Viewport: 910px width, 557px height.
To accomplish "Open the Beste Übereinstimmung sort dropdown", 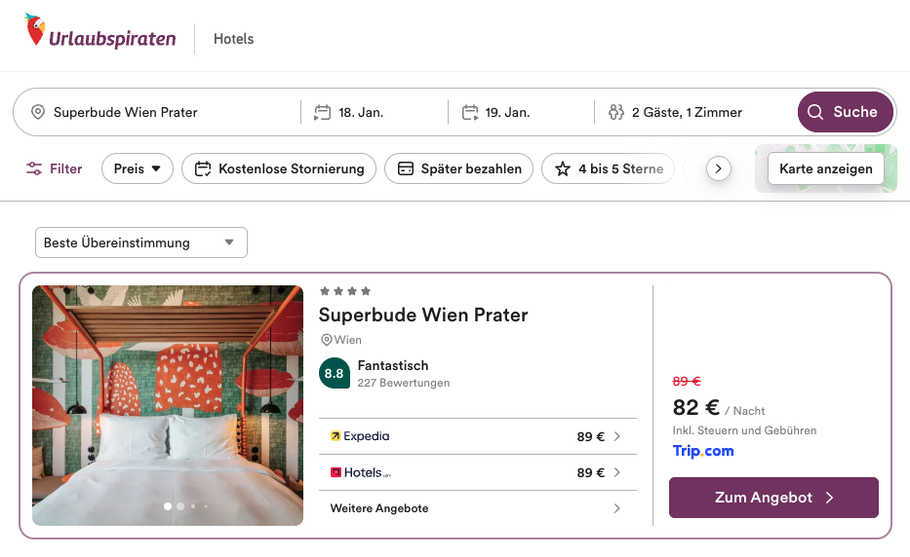I will [140, 242].
